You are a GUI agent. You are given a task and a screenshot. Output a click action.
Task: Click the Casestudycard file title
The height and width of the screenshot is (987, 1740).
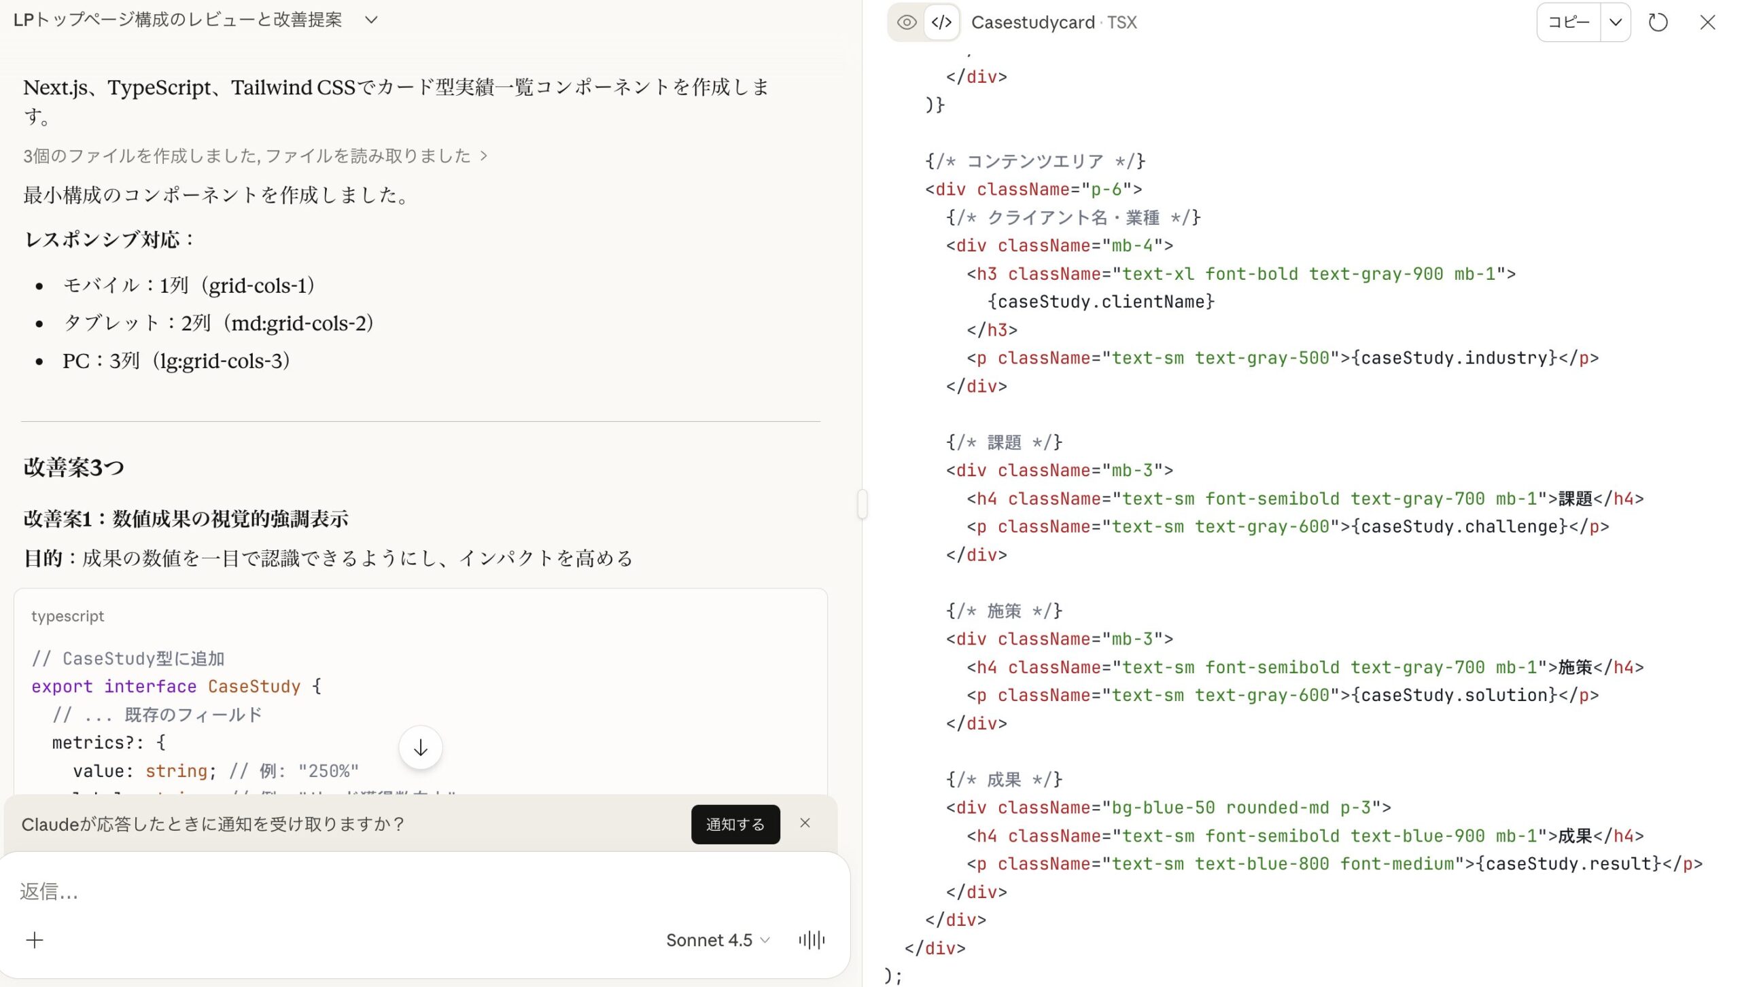pyautogui.click(x=1032, y=22)
